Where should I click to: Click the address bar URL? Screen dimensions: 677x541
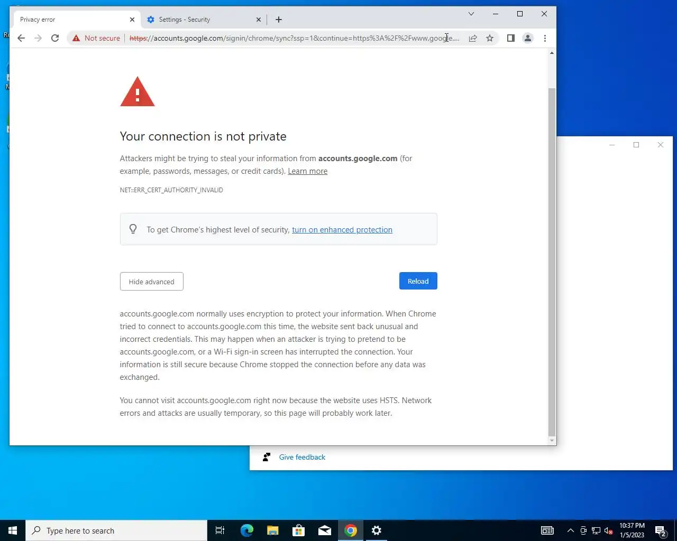pyautogui.click(x=294, y=38)
